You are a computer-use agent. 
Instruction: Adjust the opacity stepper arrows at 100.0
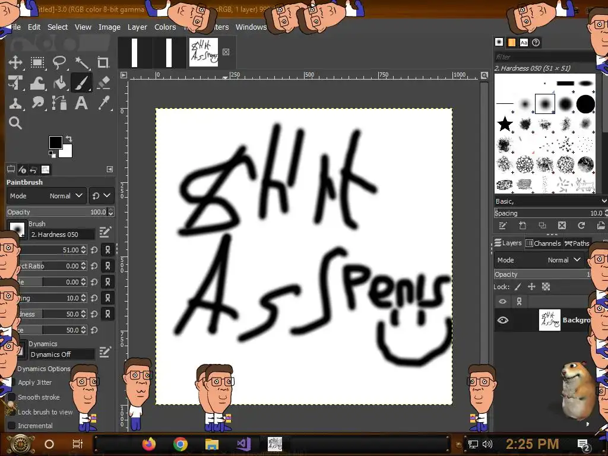pos(111,212)
